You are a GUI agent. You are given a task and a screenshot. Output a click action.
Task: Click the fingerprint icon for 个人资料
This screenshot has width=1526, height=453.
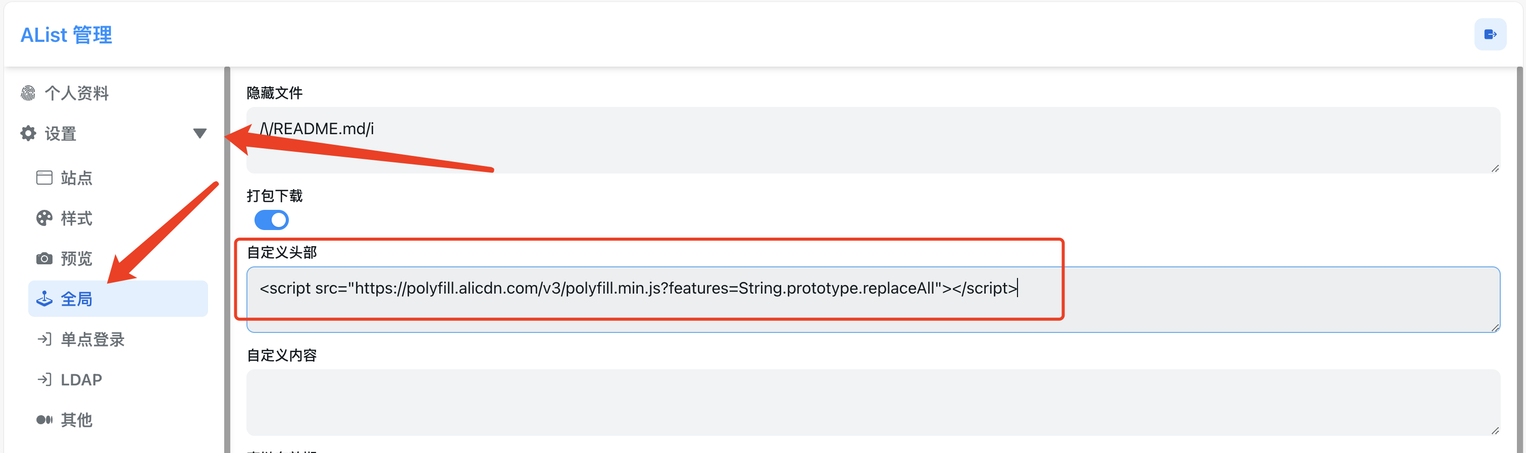click(28, 93)
